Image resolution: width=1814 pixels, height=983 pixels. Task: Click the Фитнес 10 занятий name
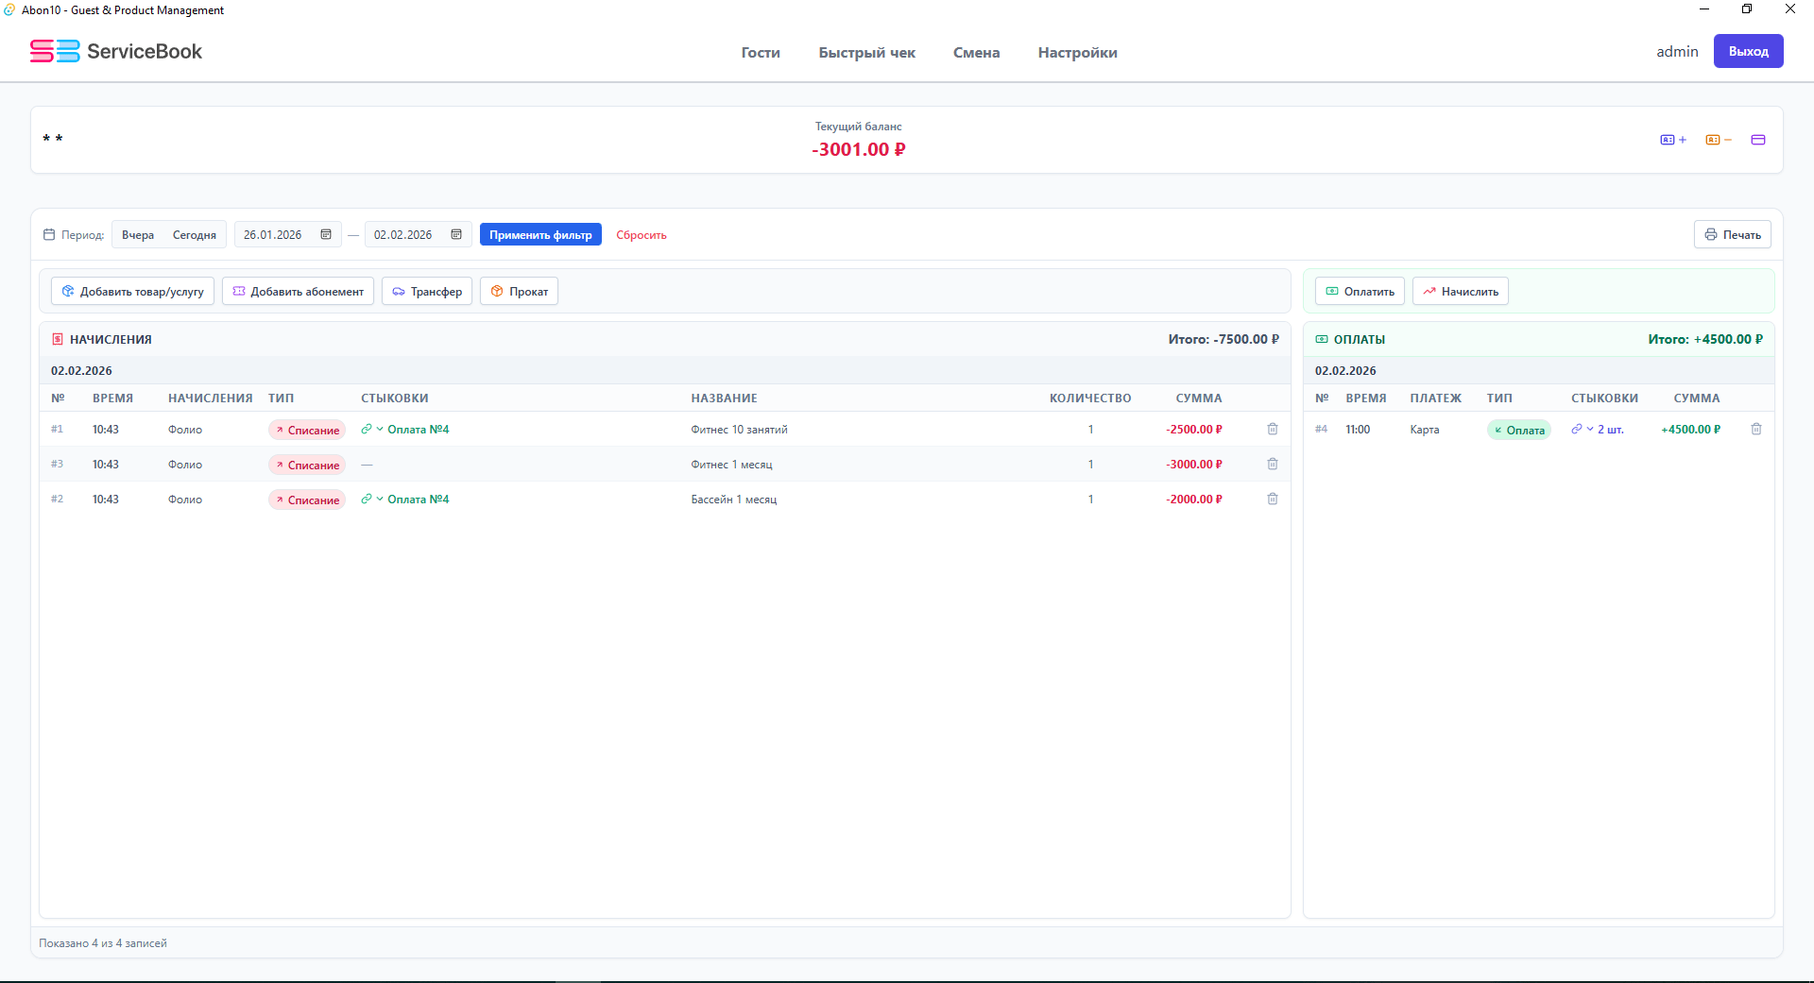(739, 429)
